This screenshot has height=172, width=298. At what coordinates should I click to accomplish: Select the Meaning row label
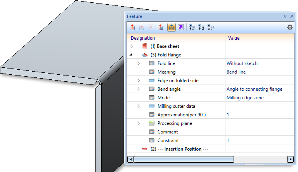point(166,72)
